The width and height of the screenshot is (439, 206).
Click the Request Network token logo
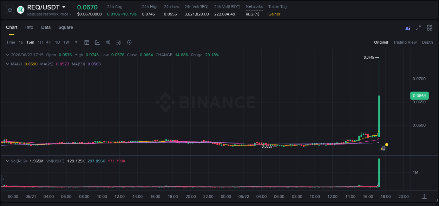tap(21, 10)
